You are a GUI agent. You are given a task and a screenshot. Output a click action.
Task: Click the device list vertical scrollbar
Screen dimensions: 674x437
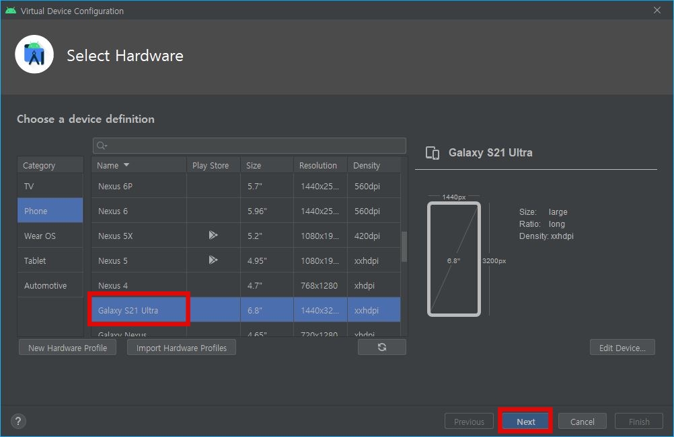(x=404, y=246)
